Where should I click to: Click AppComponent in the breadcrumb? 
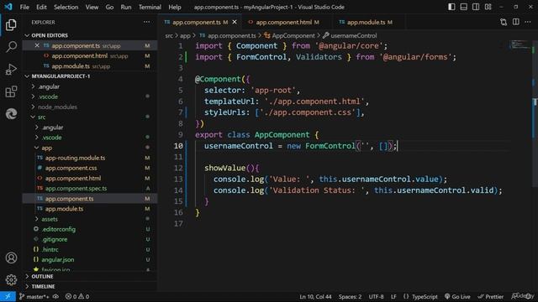pos(293,35)
